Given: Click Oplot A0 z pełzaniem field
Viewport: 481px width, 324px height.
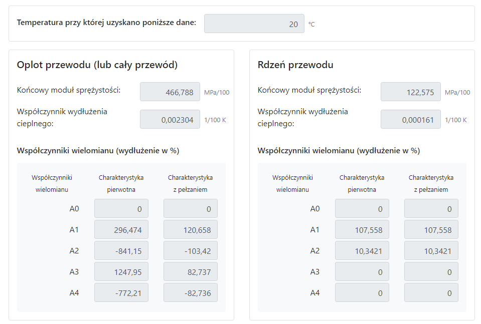Looking at the screenshot, I should point(191,208).
